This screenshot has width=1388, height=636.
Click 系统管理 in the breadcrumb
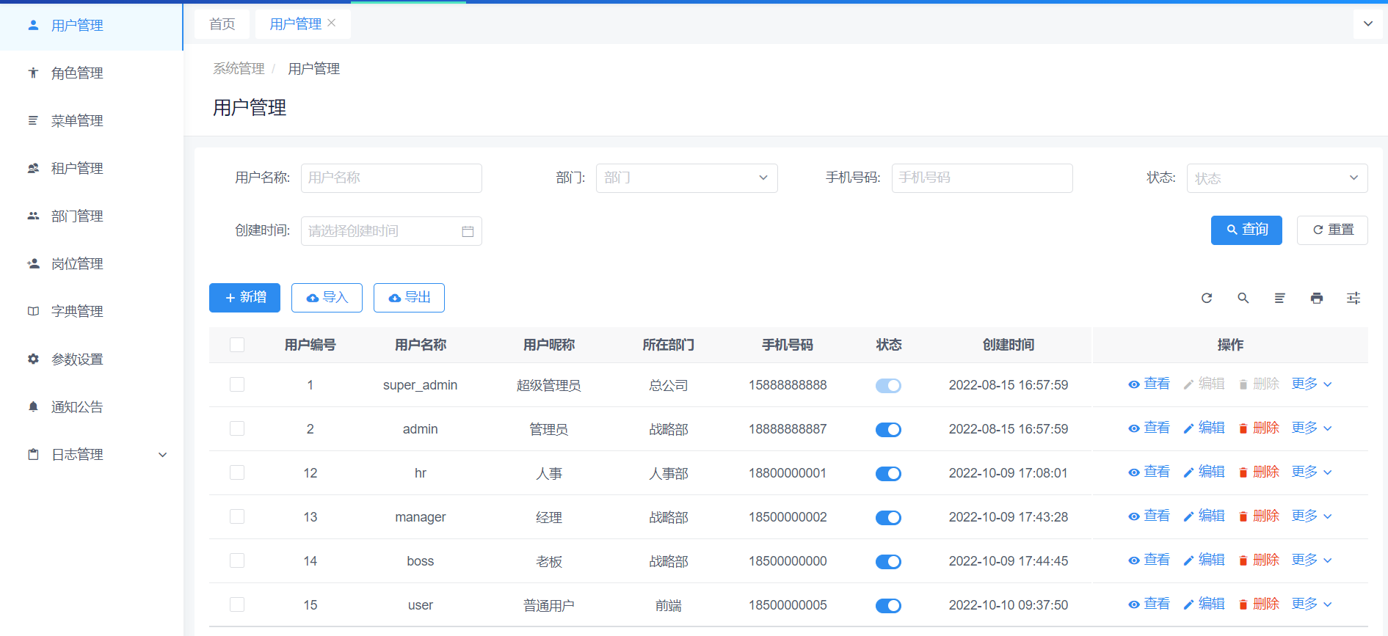click(x=239, y=68)
